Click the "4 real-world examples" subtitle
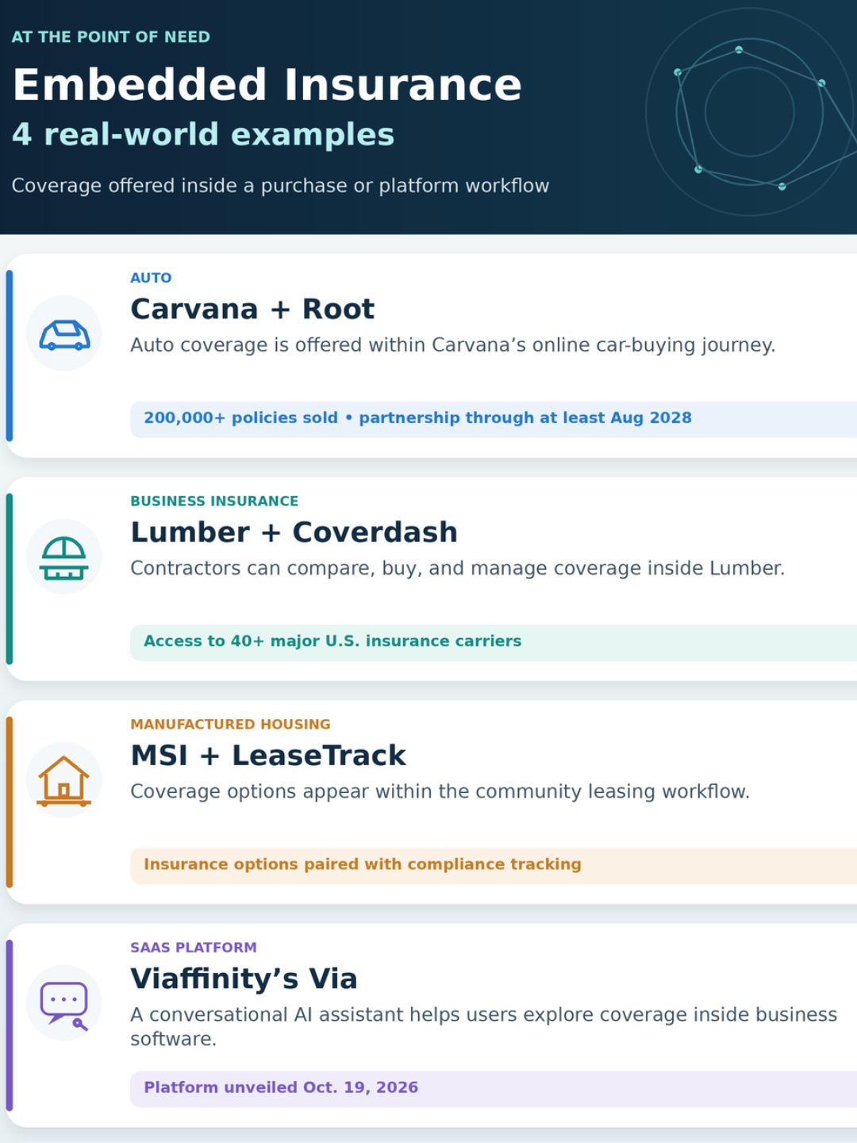The width and height of the screenshot is (857, 1143). point(203,134)
